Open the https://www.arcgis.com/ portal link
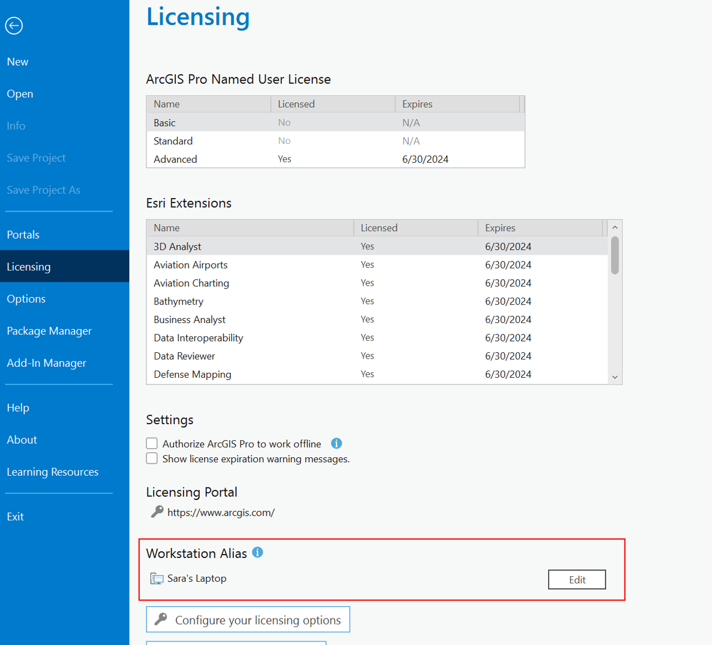 [x=221, y=512]
